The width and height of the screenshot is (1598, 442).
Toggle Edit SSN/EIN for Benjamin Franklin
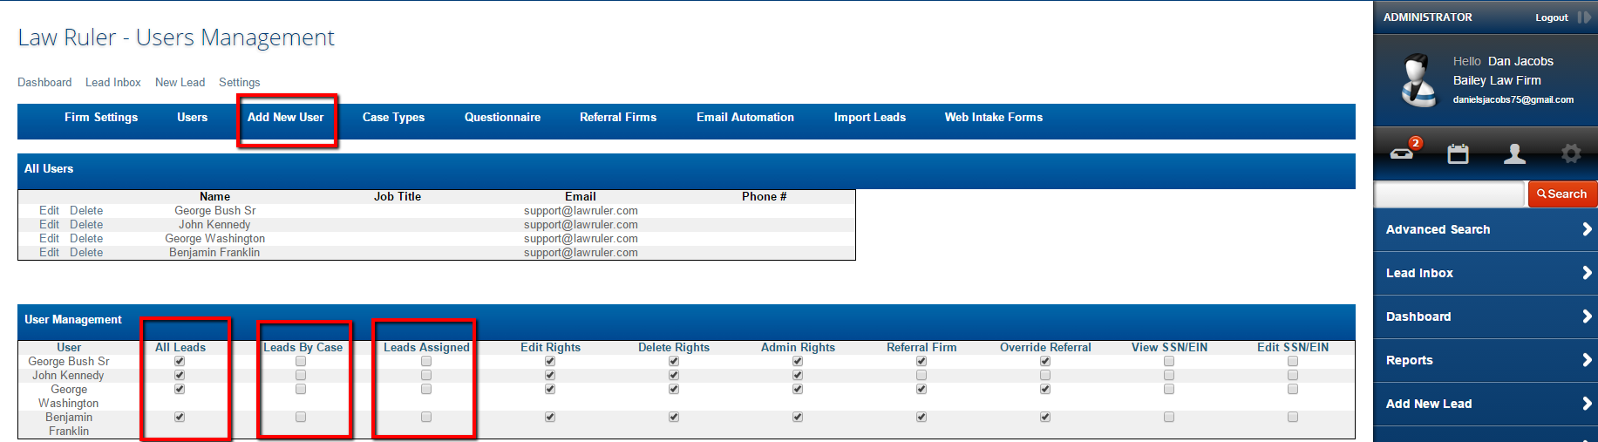click(1293, 417)
